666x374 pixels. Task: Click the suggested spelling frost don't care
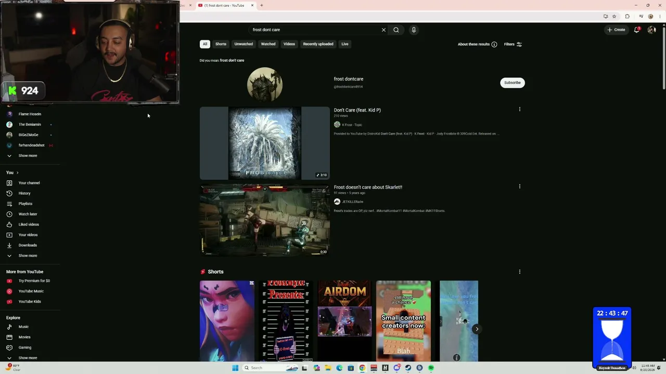[x=232, y=60]
